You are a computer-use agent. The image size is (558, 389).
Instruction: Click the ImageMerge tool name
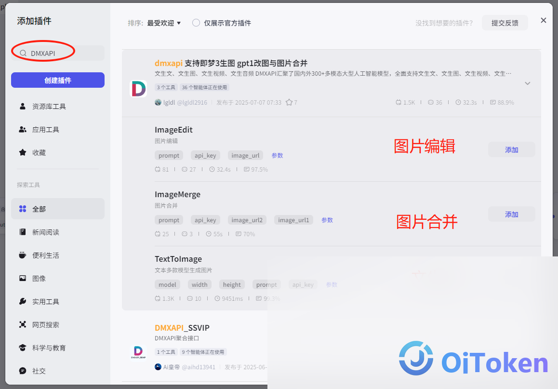(x=178, y=194)
